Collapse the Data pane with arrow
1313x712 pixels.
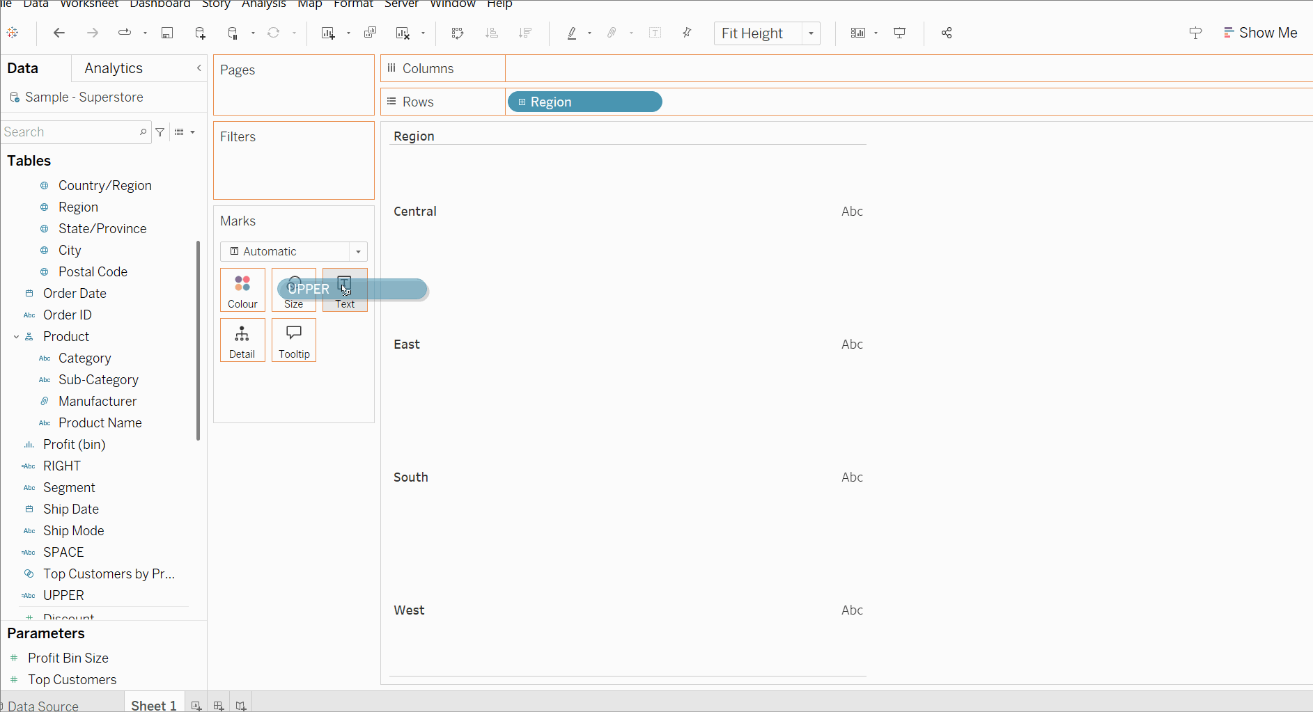[199, 68]
